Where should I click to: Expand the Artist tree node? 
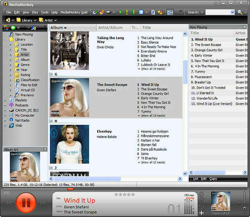click(x=10, y=55)
